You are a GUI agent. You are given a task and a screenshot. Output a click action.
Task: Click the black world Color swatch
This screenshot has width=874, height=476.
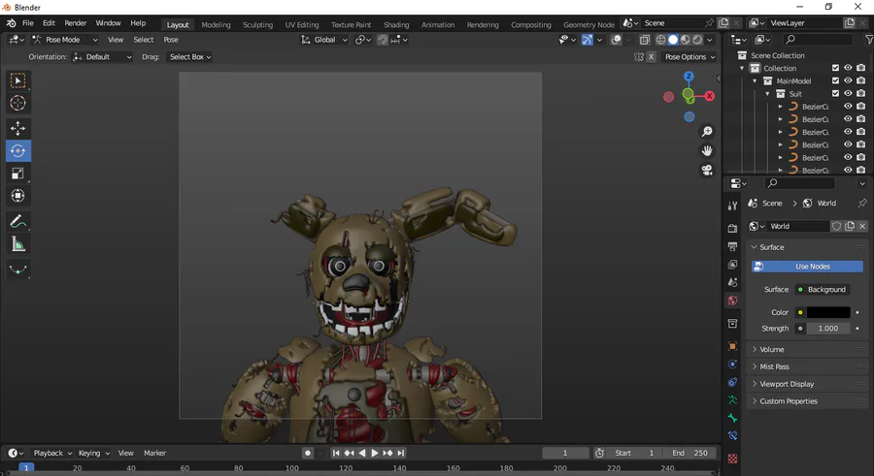pyautogui.click(x=828, y=312)
